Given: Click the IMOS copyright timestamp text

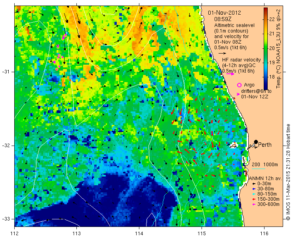Looking at the screenshot, I should (x=288, y=172).
